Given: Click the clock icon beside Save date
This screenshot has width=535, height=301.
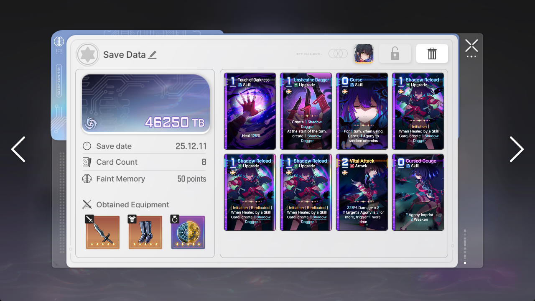Looking at the screenshot, I should click(87, 146).
